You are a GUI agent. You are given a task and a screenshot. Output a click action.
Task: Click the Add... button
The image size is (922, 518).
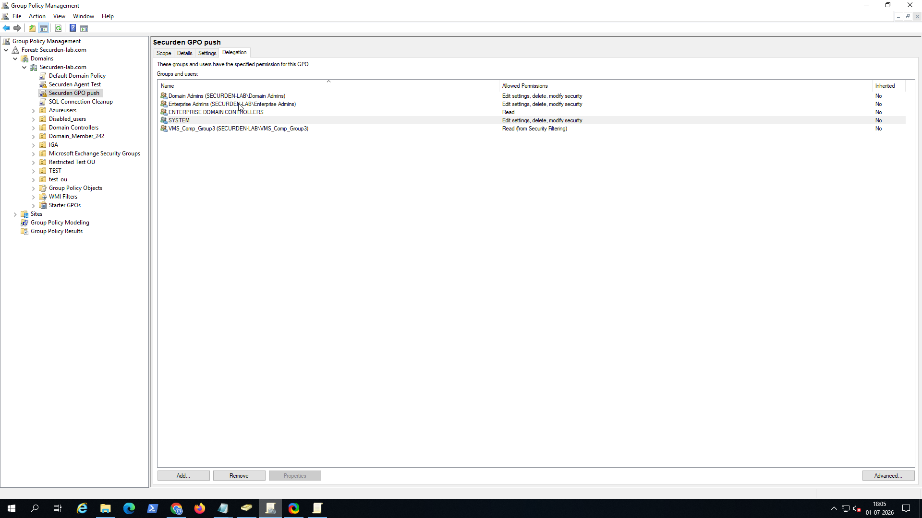pos(183,476)
